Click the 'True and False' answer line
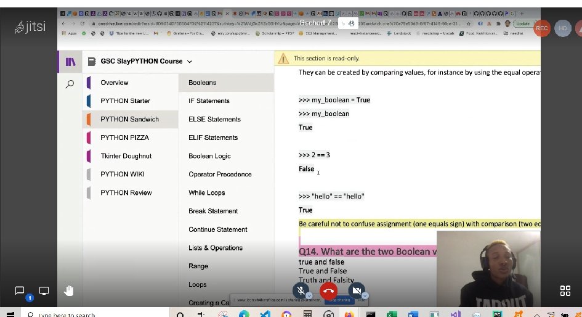 tap(323, 271)
